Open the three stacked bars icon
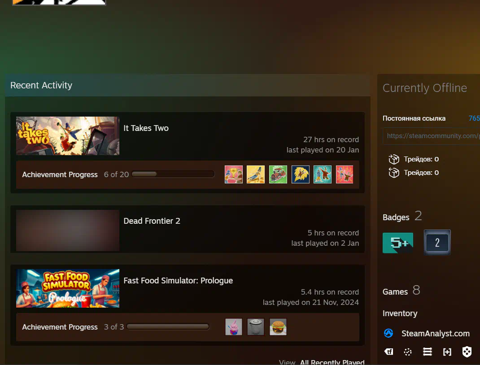 pos(428,352)
